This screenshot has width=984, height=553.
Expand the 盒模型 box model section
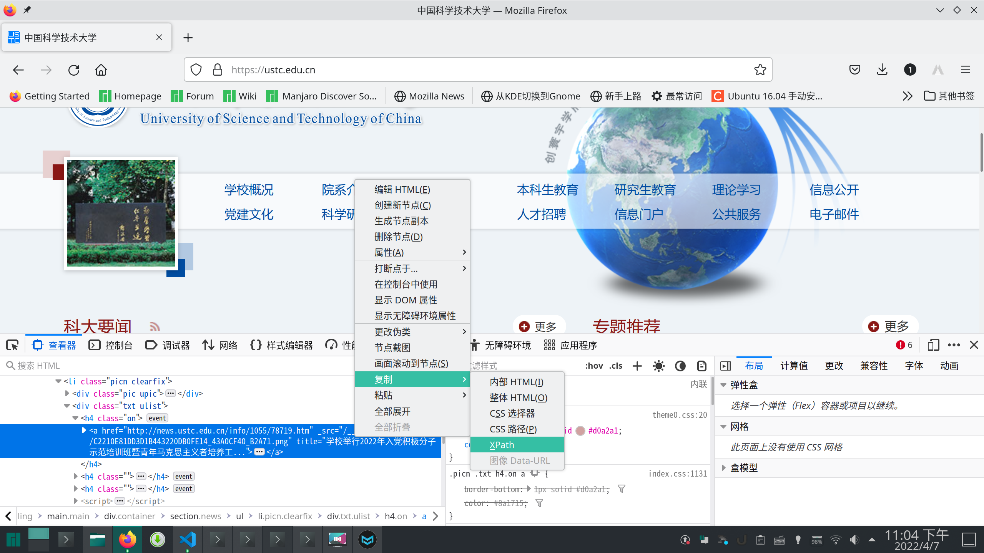[723, 468]
